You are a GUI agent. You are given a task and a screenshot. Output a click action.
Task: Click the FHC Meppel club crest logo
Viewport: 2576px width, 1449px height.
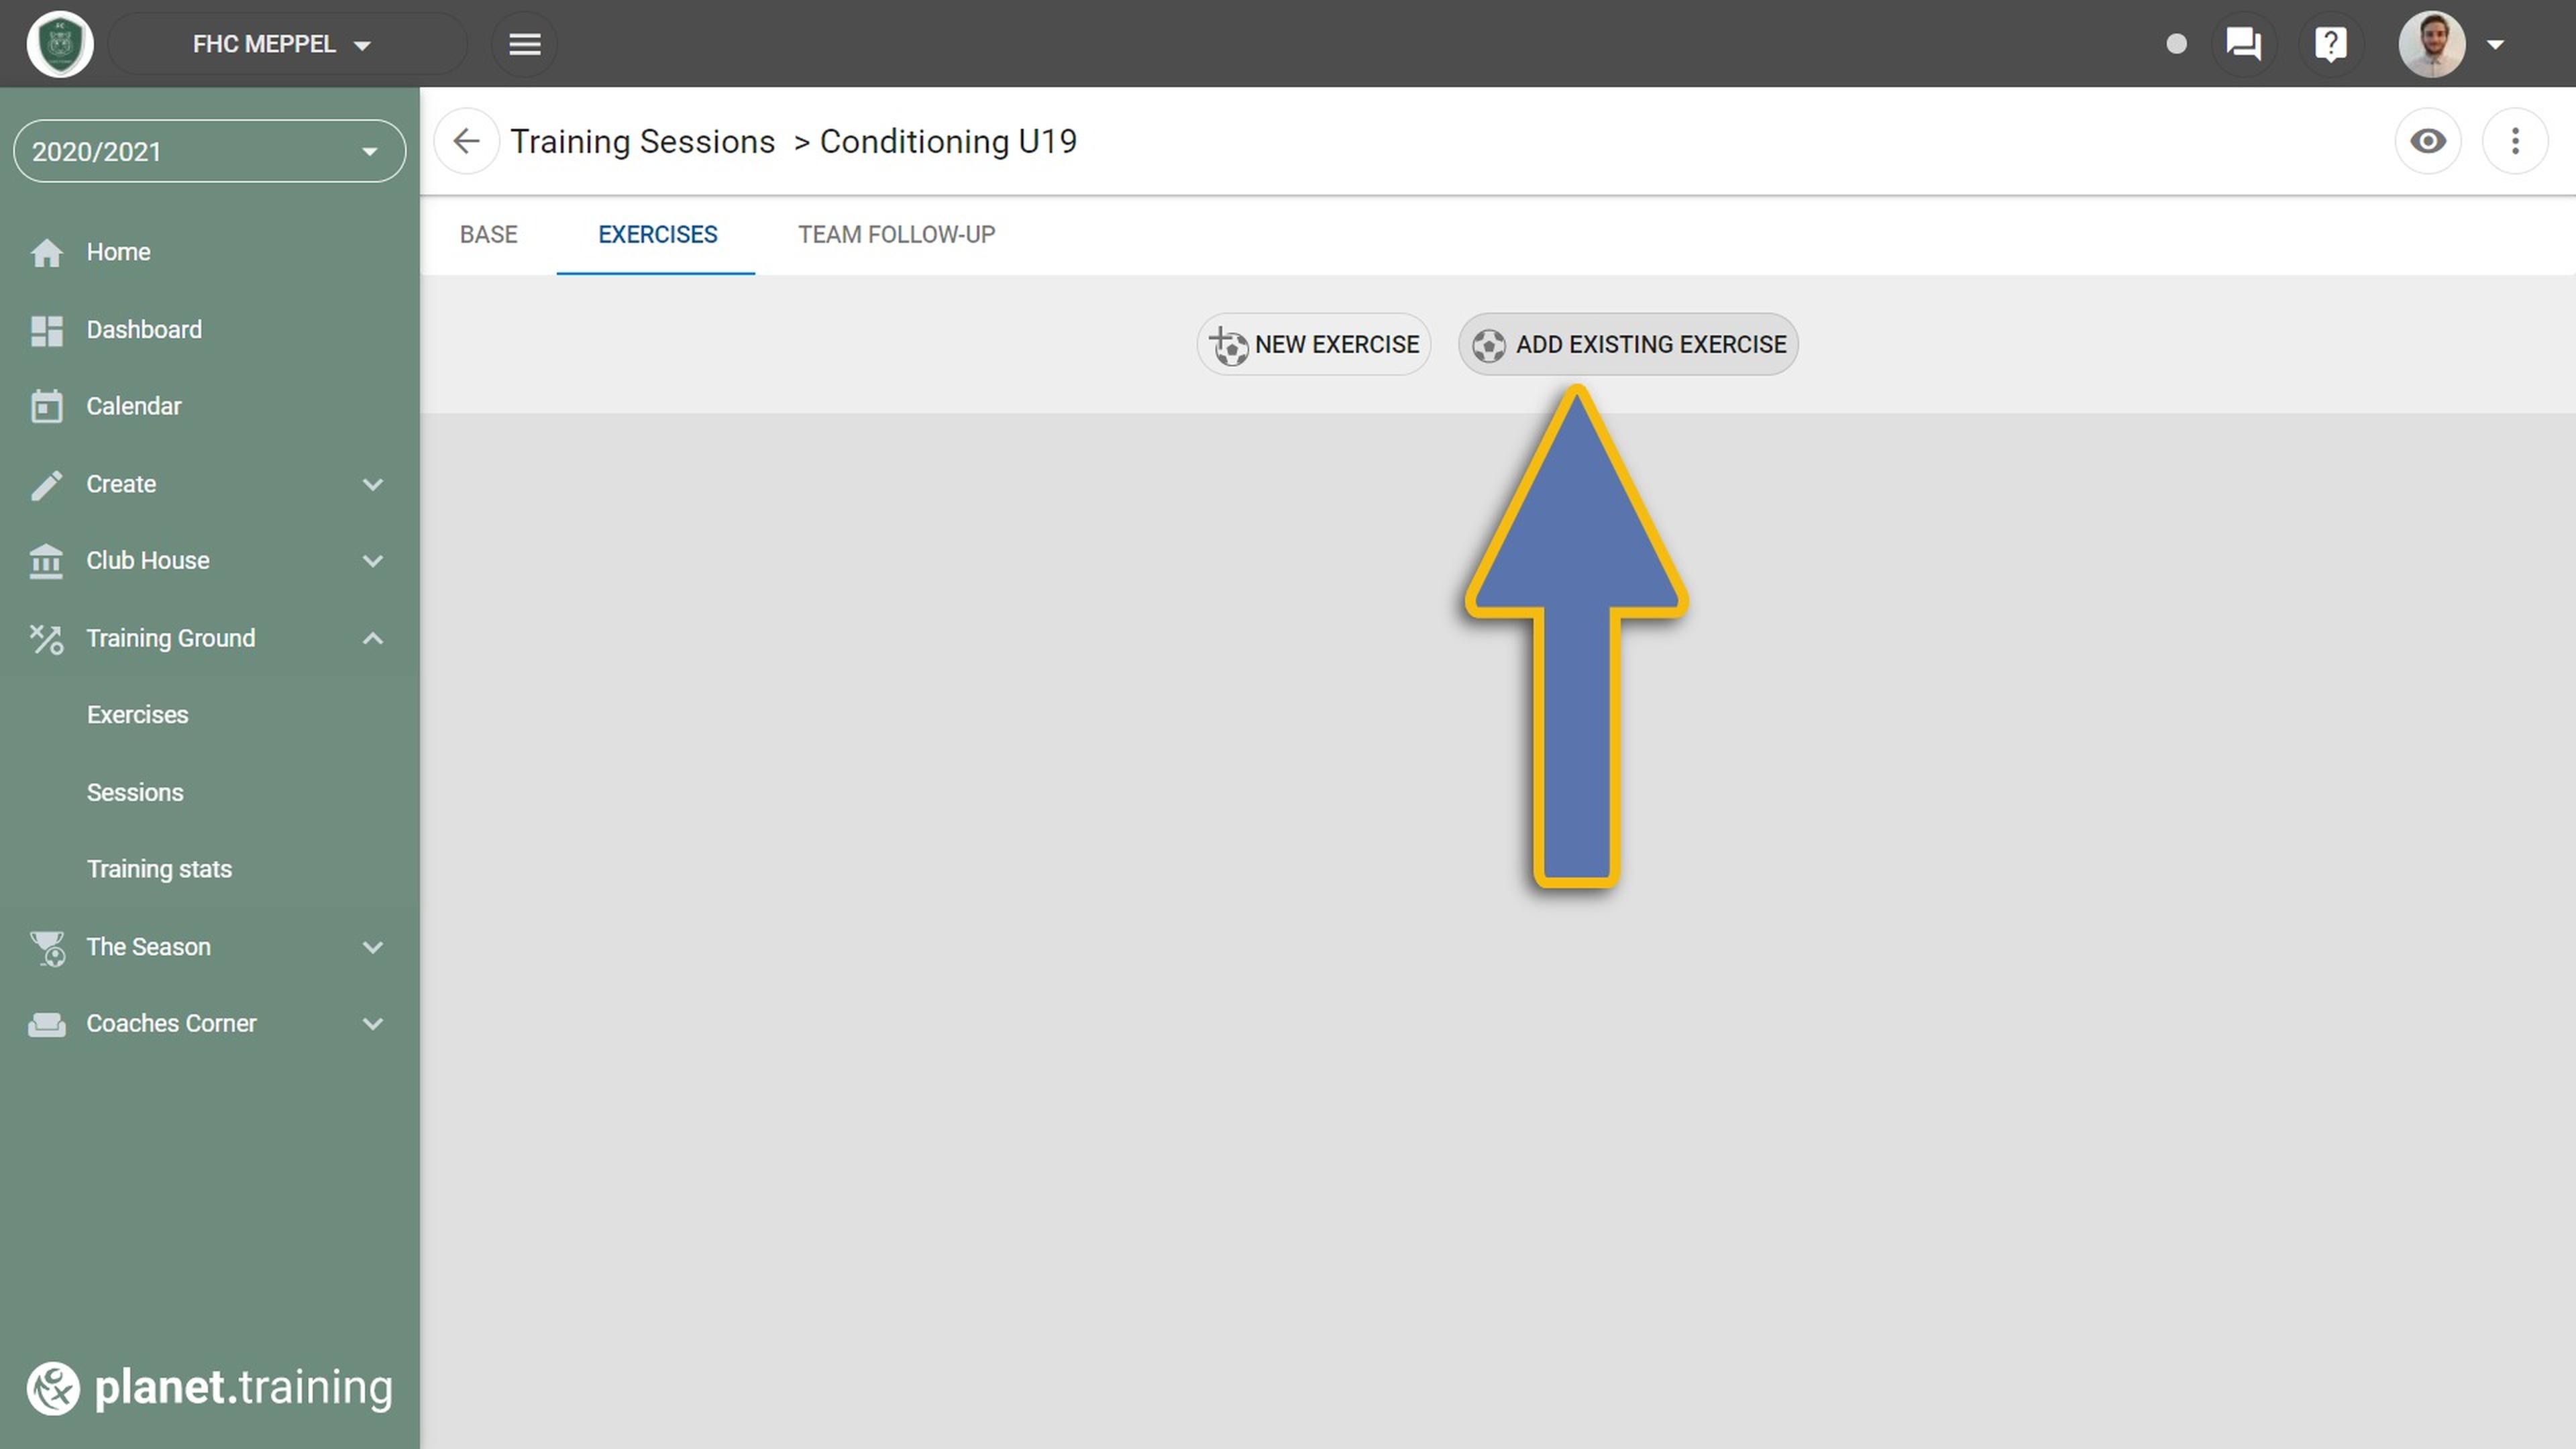[x=60, y=44]
